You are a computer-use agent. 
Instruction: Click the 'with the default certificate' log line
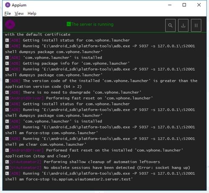click(x=38, y=34)
